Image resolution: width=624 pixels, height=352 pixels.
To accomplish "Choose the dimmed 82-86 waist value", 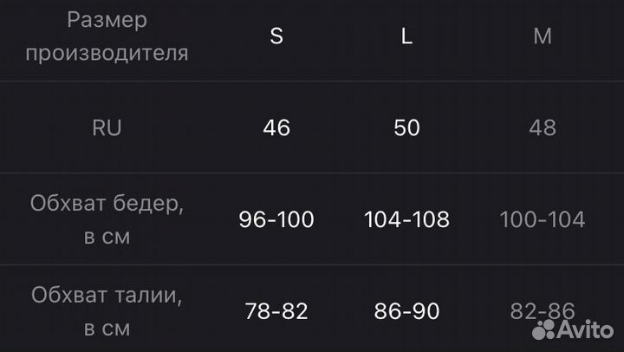I will click(x=543, y=311).
